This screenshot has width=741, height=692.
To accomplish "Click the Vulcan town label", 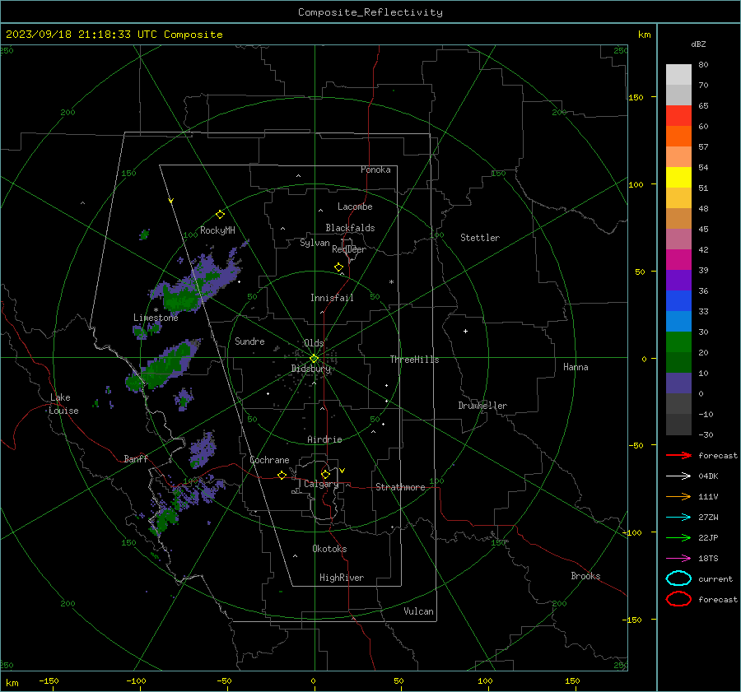I will 418,611.
